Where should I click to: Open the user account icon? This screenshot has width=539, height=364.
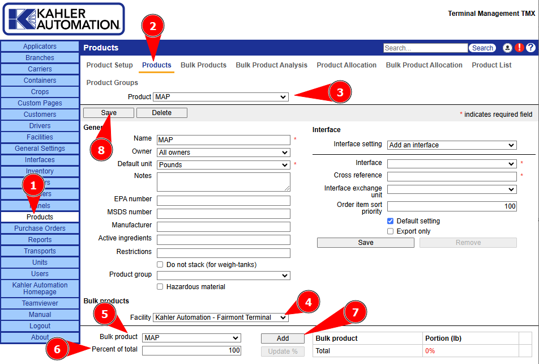coord(507,48)
